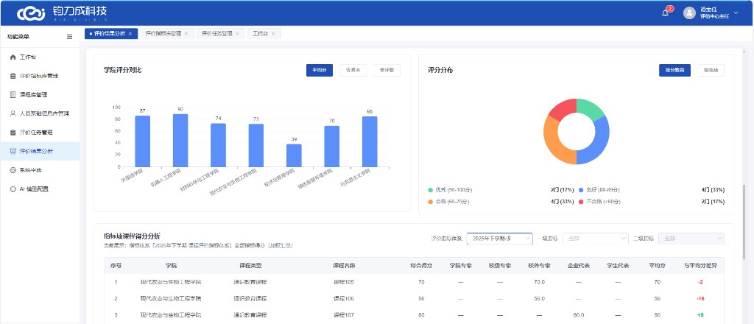Open the notification bell with badge

click(666, 13)
